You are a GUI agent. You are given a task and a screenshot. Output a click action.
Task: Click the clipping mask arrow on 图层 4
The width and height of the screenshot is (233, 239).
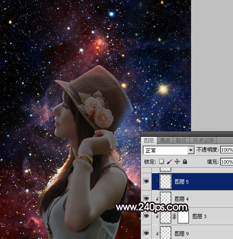157,199
